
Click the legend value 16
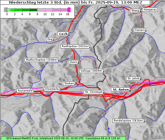[68, 14]
